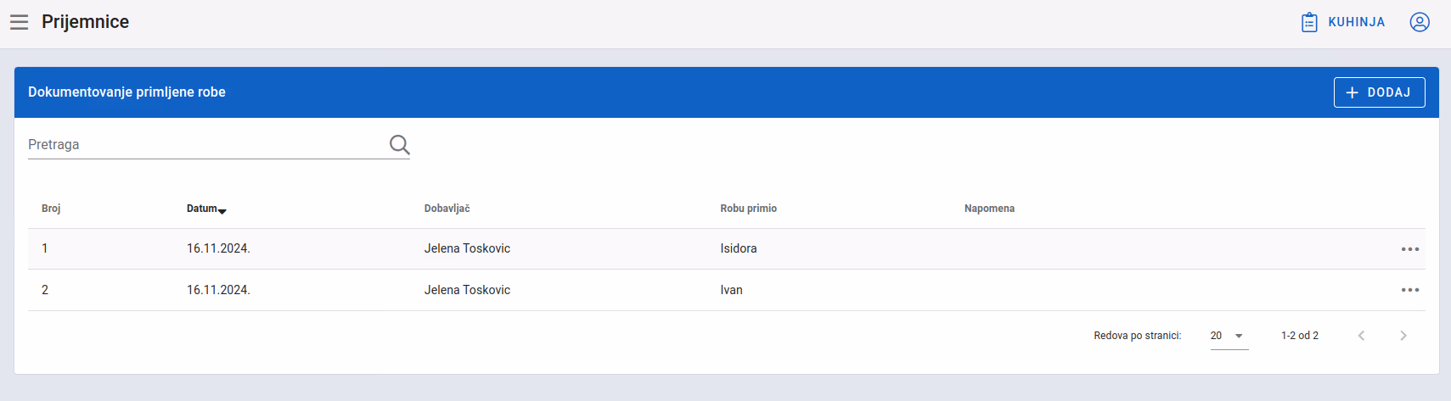Image resolution: width=1451 pixels, height=401 pixels.
Task: Click the plus icon in the Dodaj button
Action: (1353, 92)
